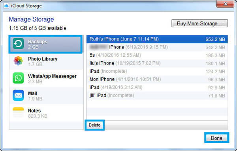Select Photo Library in the sidebar
Screen dimensions: 237x151
click(46, 61)
